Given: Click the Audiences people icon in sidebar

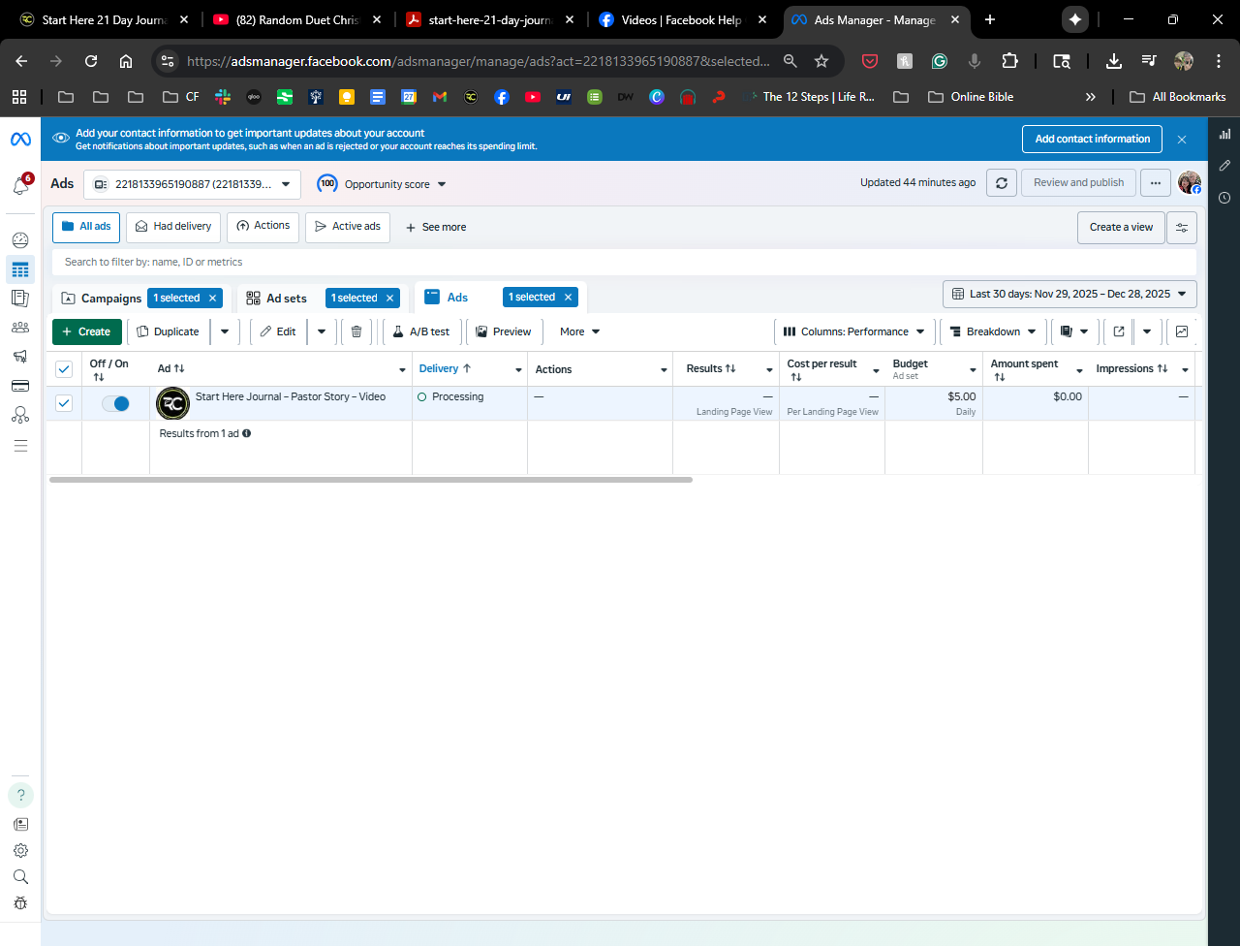Looking at the screenshot, I should (x=20, y=328).
